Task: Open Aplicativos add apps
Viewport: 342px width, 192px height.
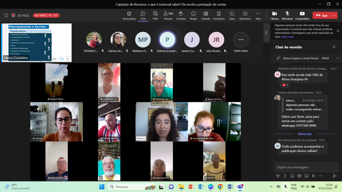Action: [245, 16]
